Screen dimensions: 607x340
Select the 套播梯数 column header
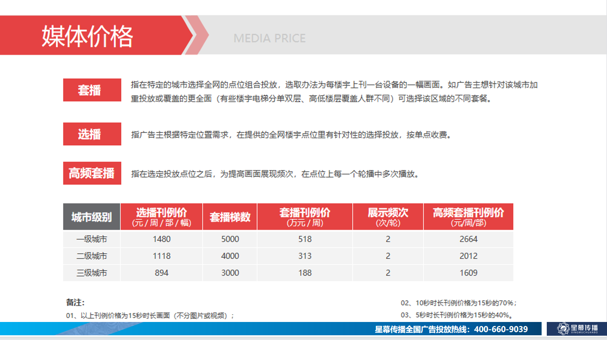(x=230, y=217)
